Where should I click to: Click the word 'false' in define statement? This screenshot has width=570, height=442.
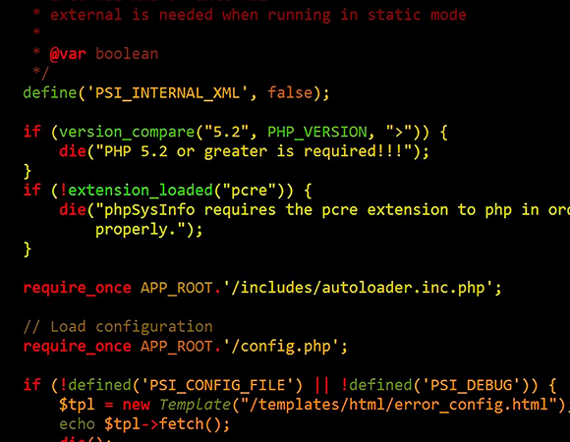tap(290, 92)
